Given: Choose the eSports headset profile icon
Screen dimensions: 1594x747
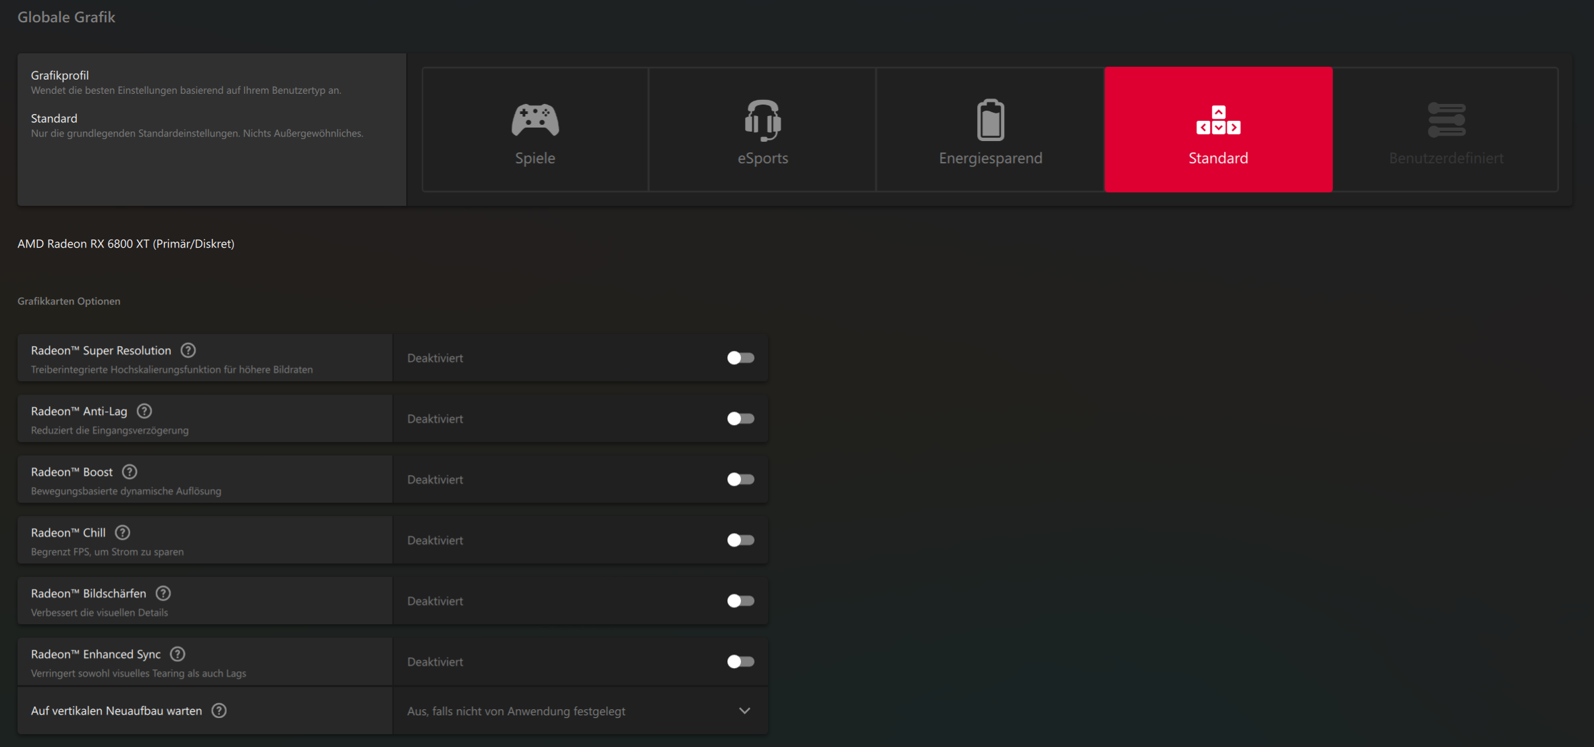Looking at the screenshot, I should 763,120.
